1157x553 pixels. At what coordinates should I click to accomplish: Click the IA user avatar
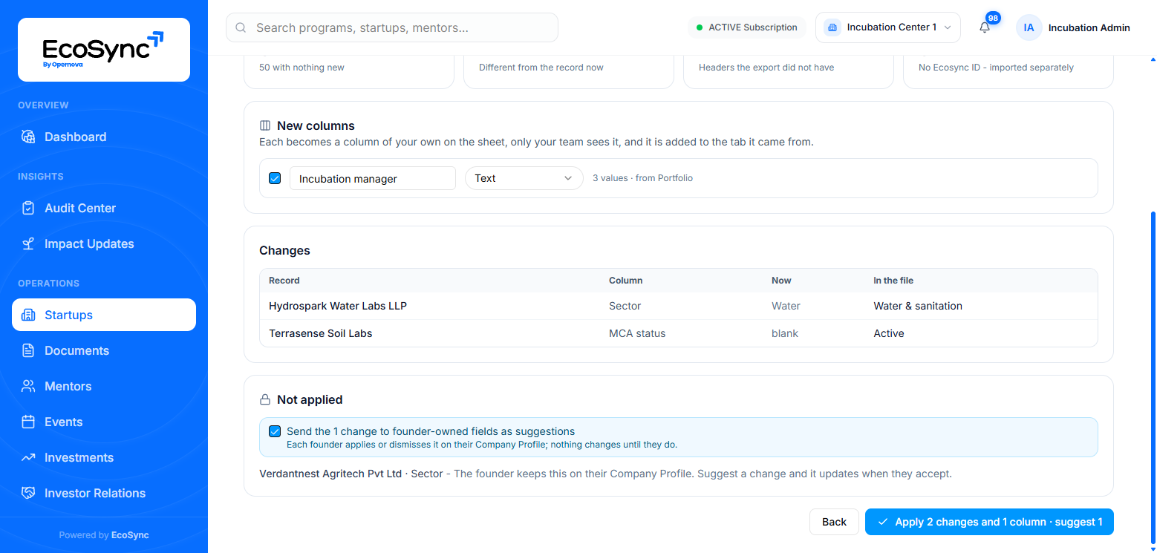tap(1029, 27)
